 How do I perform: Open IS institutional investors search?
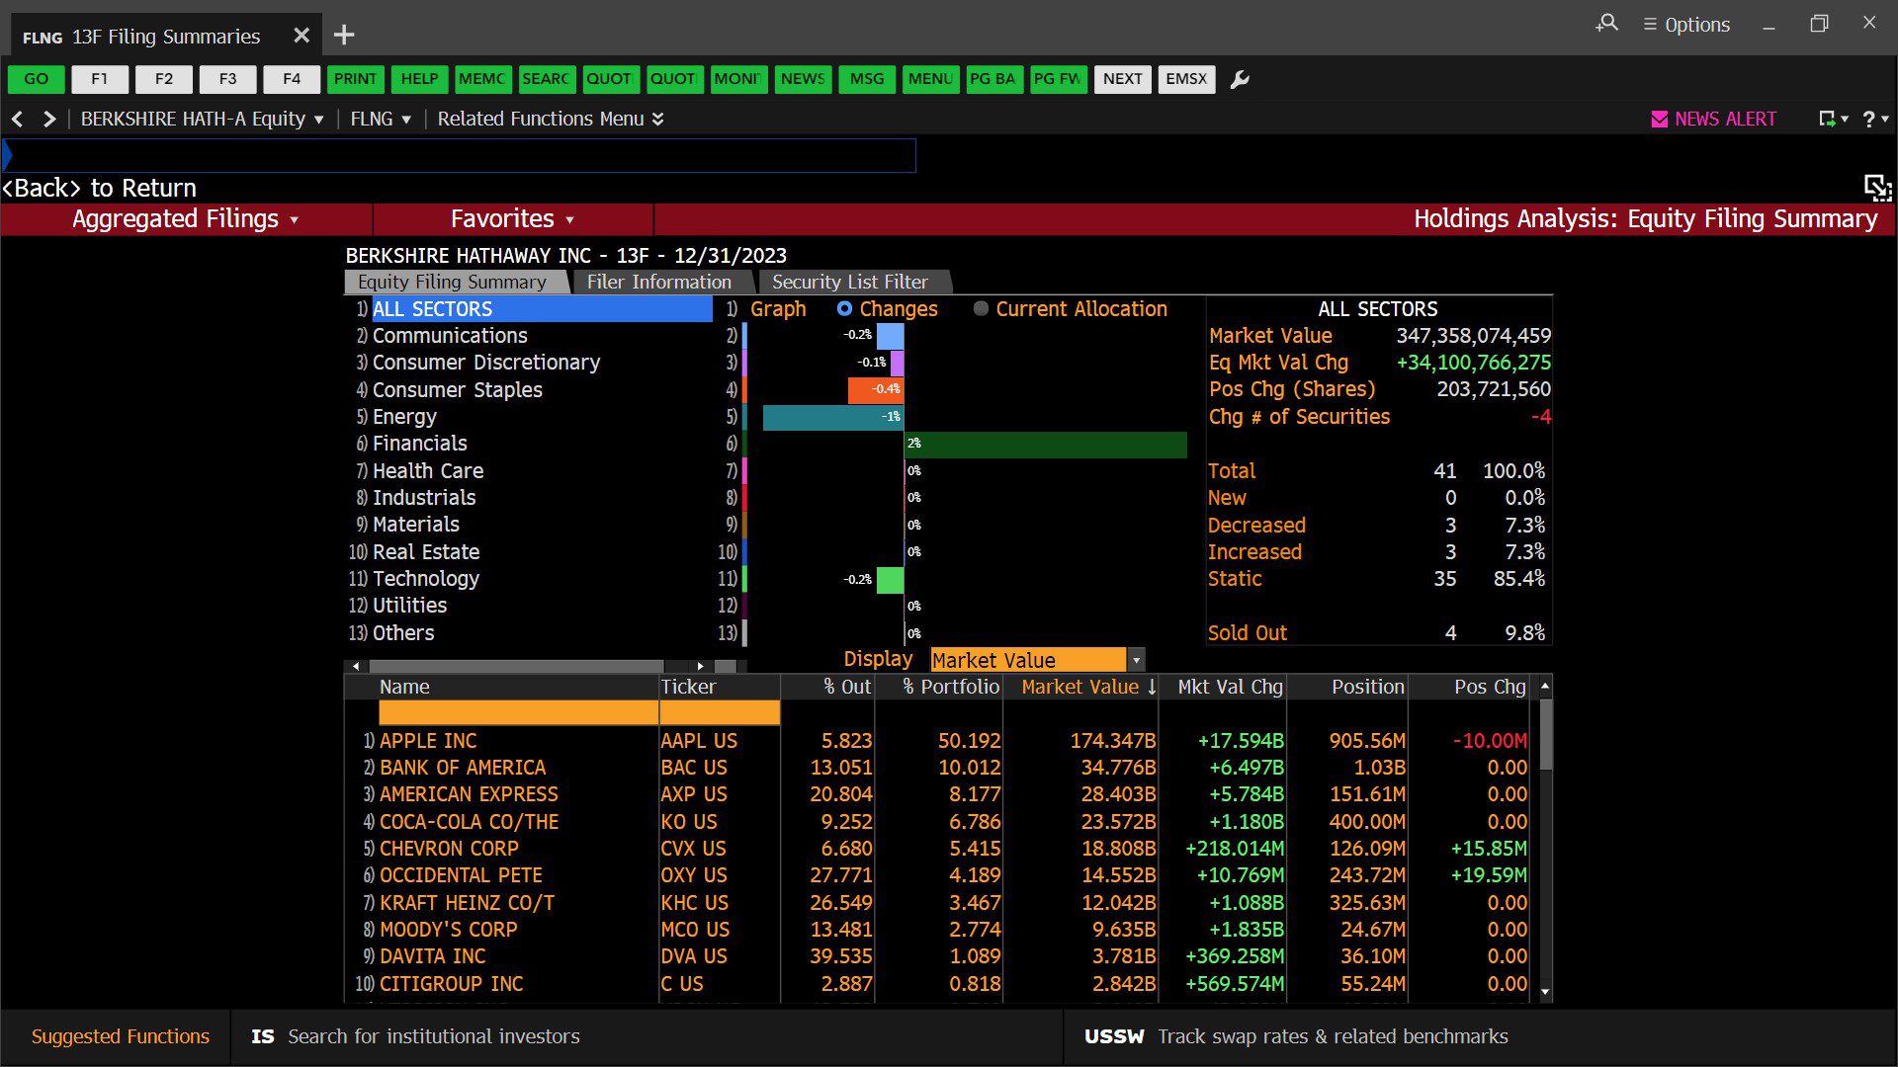pyautogui.click(x=415, y=1036)
